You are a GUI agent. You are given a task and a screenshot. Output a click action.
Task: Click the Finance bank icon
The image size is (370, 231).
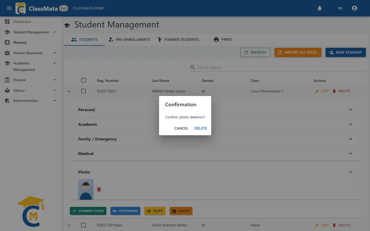(x=7, y=80)
